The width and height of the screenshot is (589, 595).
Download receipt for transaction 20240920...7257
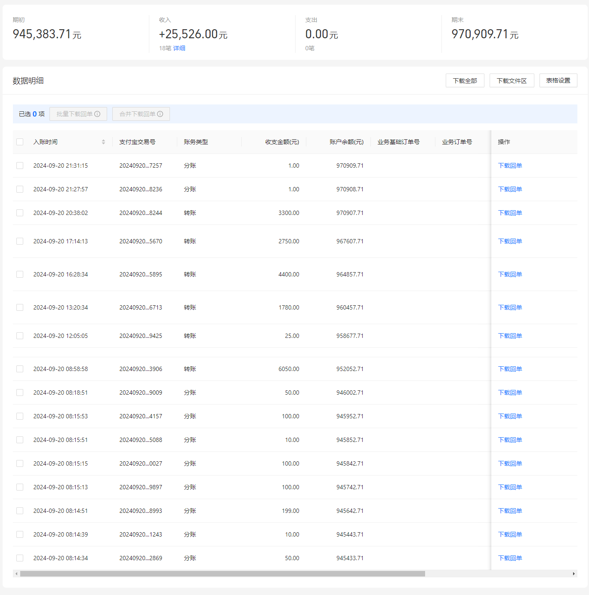click(x=510, y=166)
